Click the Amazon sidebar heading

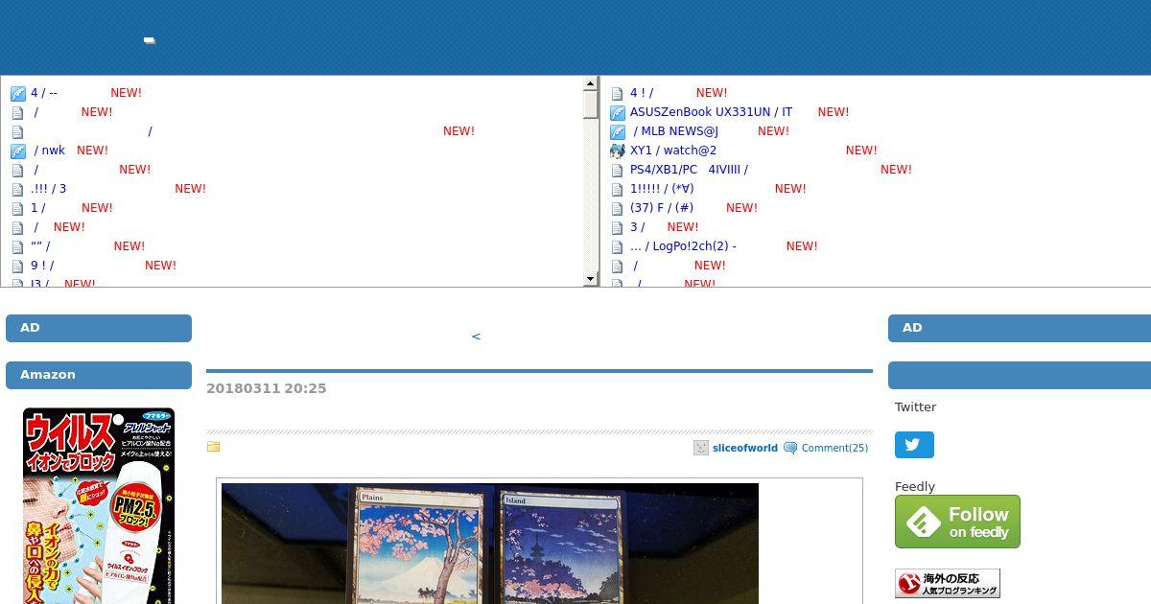pos(99,375)
